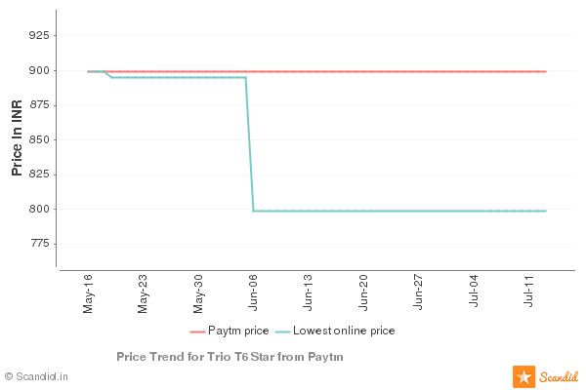Select the May-23 date label
This screenshot has width=586, height=390.
coord(144,293)
